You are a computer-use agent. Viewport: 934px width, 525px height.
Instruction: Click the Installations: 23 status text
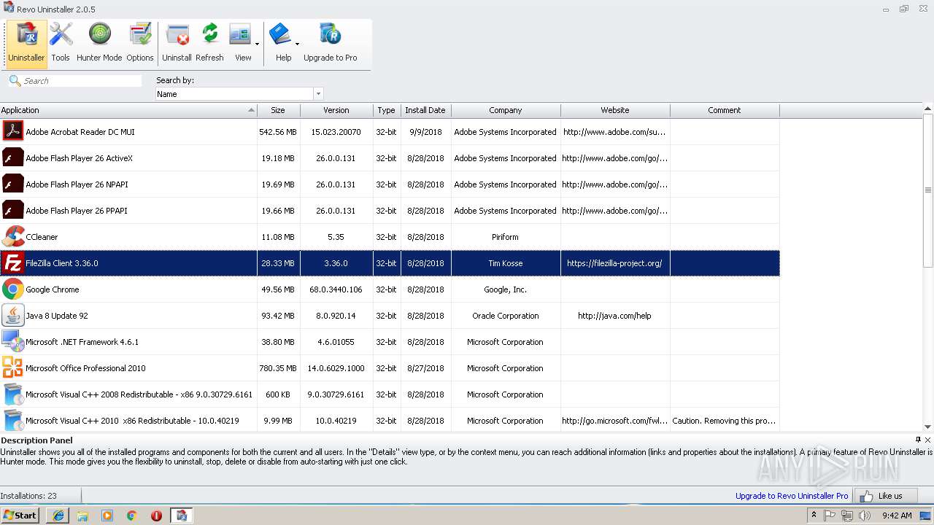click(28, 496)
